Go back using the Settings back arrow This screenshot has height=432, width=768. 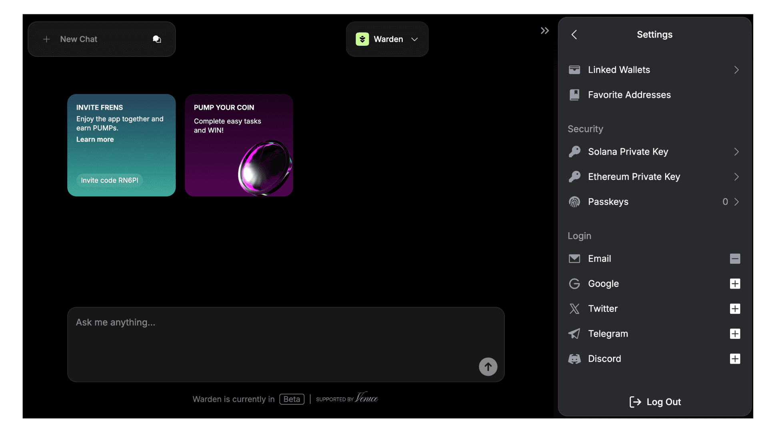(x=574, y=35)
